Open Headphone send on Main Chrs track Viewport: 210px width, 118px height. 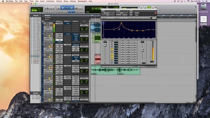pyautogui.click(x=75, y=34)
